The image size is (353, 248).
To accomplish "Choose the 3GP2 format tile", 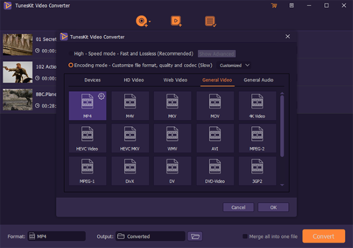I will click(x=257, y=170).
